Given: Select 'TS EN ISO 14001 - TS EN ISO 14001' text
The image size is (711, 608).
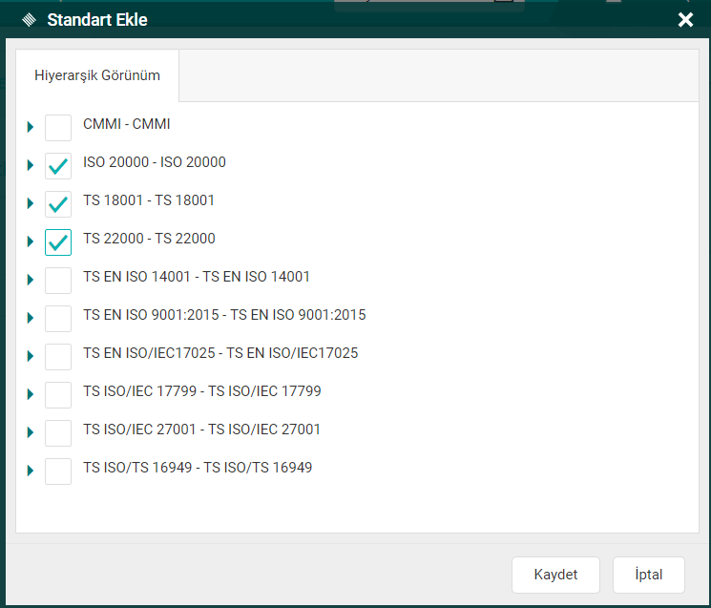Looking at the screenshot, I should point(197,276).
